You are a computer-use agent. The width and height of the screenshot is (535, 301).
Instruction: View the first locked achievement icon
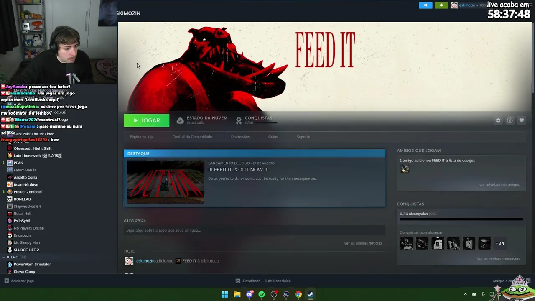[406, 243]
